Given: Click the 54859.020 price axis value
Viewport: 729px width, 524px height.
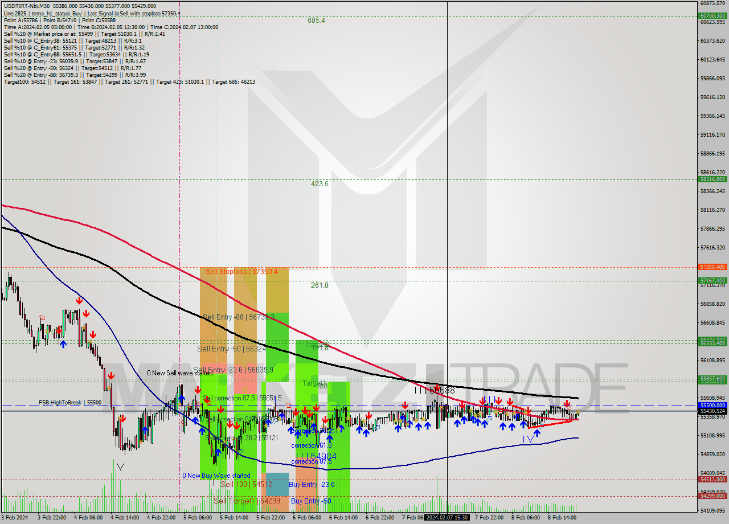Looking at the screenshot, I should pyautogui.click(x=713, y=454).
